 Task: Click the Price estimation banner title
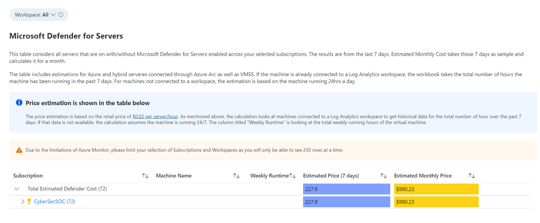(88, 103)
